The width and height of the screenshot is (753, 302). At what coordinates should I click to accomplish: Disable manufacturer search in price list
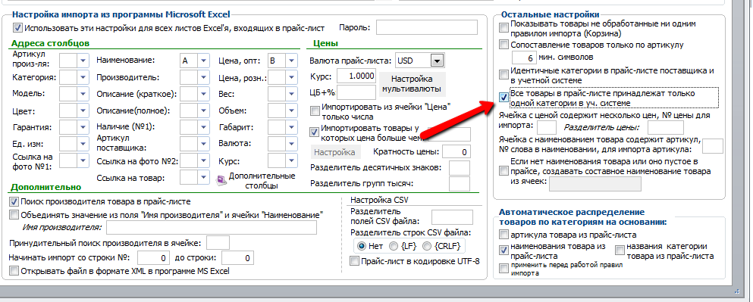(x=14, y=202)
